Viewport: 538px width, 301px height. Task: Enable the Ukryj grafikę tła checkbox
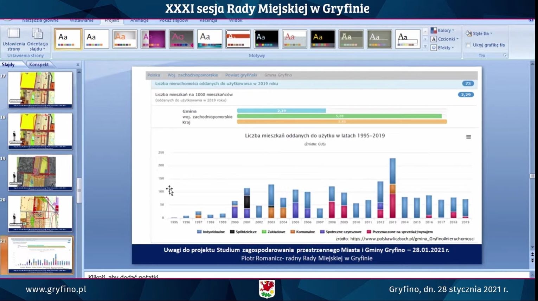468,45
